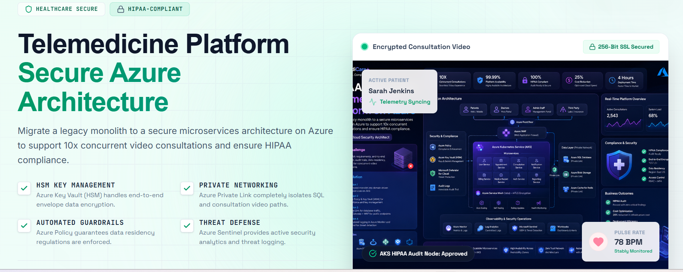Screen dimensions: 683x272
Task: Click the paragraph starting Migrate a legacy monolith
Action: [x=175, y=146]
